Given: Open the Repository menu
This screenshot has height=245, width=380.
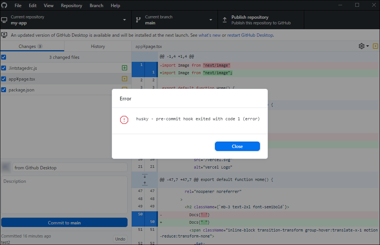Looking at the screenshot, I should pos(72,5).
